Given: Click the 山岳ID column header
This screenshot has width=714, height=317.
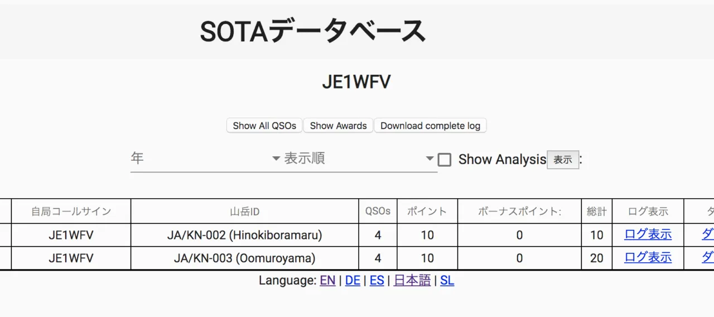Looking at the screenshot, I should tap(244, 212).
